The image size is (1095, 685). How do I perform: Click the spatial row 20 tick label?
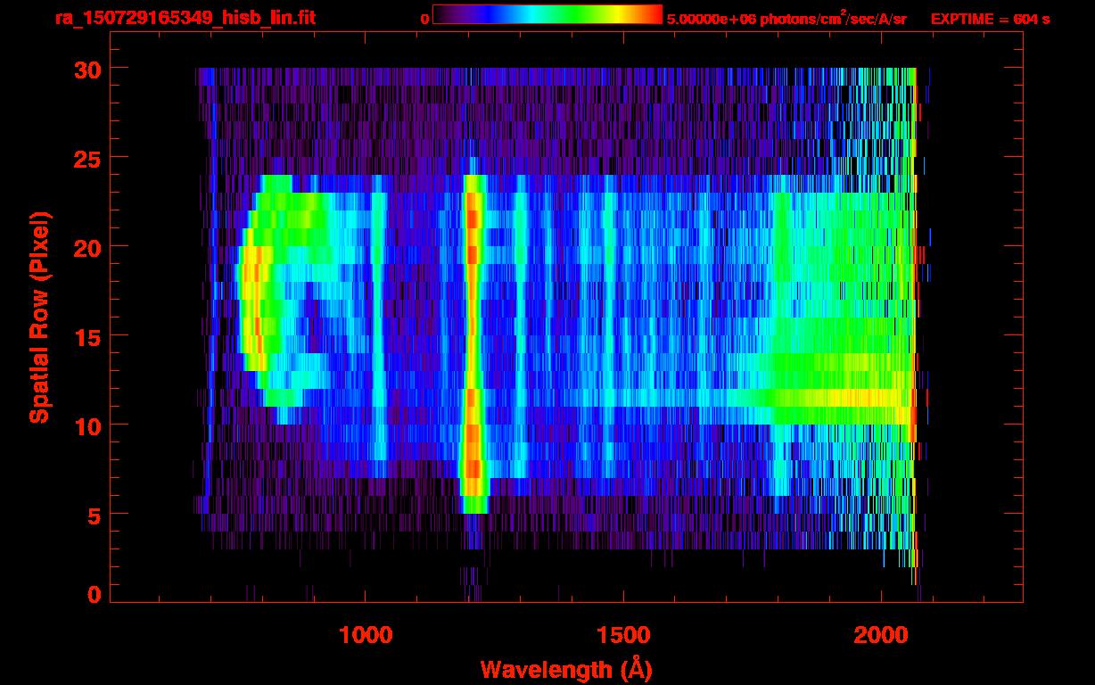point(86,247)
